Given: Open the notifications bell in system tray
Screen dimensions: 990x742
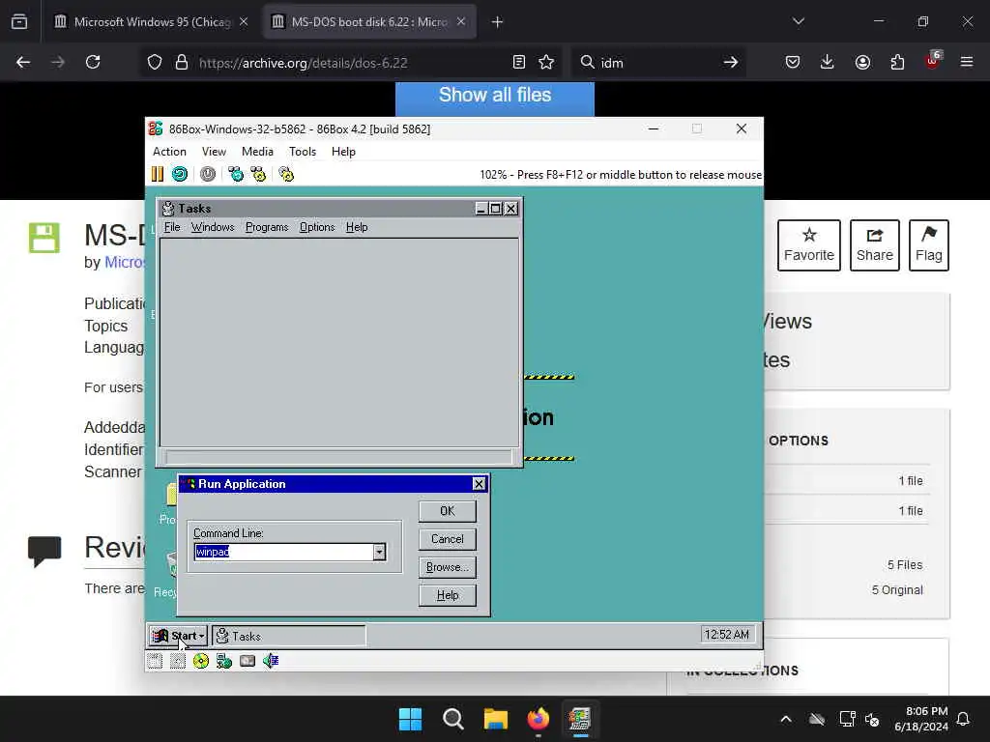Looking at the screenshot, I should 964,719.
